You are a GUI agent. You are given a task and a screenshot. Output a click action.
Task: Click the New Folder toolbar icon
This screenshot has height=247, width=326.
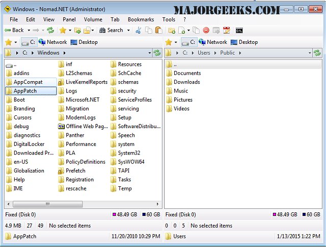point(172,31)
